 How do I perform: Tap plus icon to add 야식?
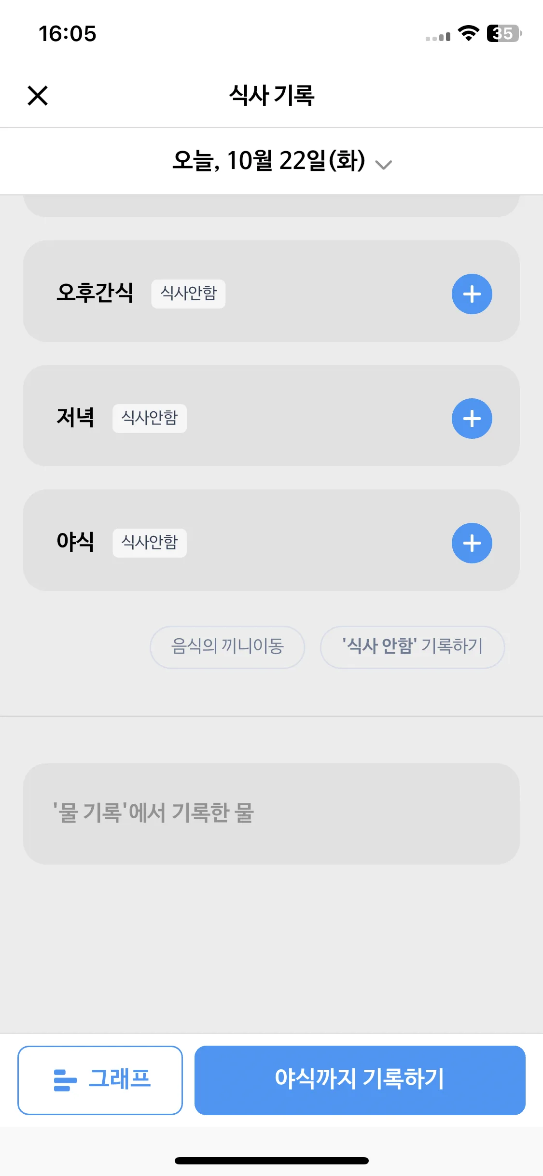point(472,543)
